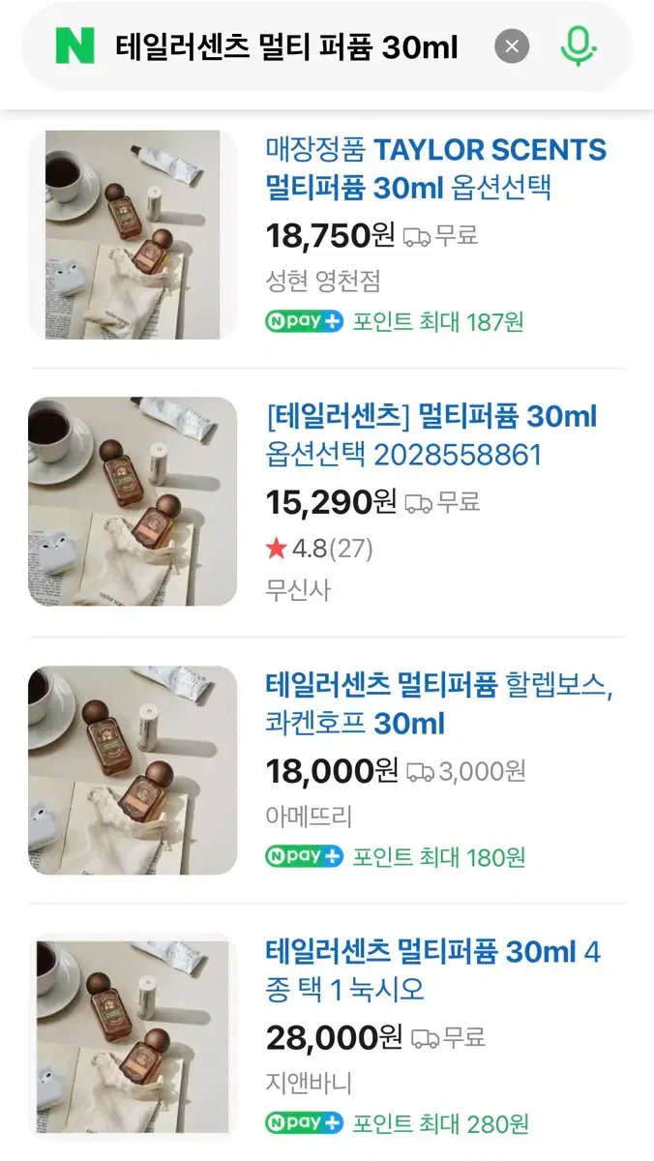
Task: Open 매장정품 TAYLOR SCENTS 멀티퍼퓸 listing title
Action: (x=435, y=167)
